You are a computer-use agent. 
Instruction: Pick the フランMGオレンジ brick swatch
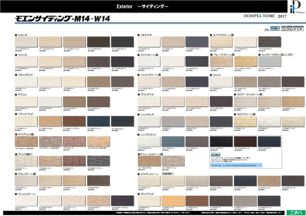pos(26,141)
